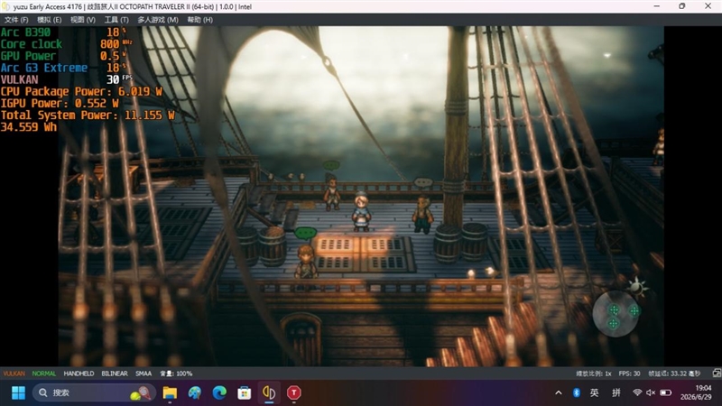Click the taskbar 搜索 search box
This screenshot has width=722, height=406.
click(x=95, y=392)
